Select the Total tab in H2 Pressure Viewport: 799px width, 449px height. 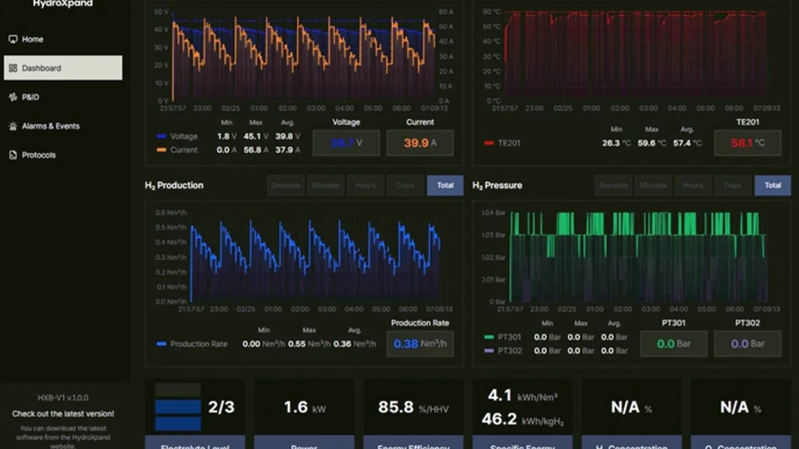[x=772, y=185]
